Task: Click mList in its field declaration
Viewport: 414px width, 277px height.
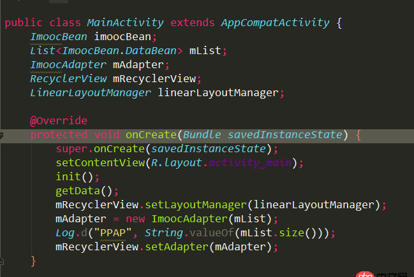Action: pos(205,50)
